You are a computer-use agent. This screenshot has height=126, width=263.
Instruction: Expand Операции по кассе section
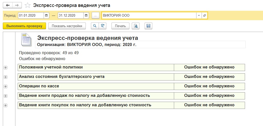(6, 86)
